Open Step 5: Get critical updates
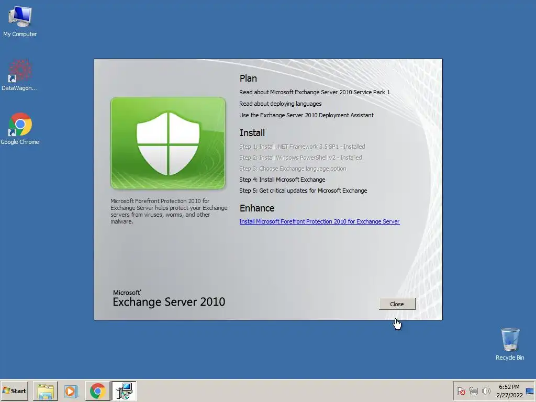 click(x=303, y=191)
